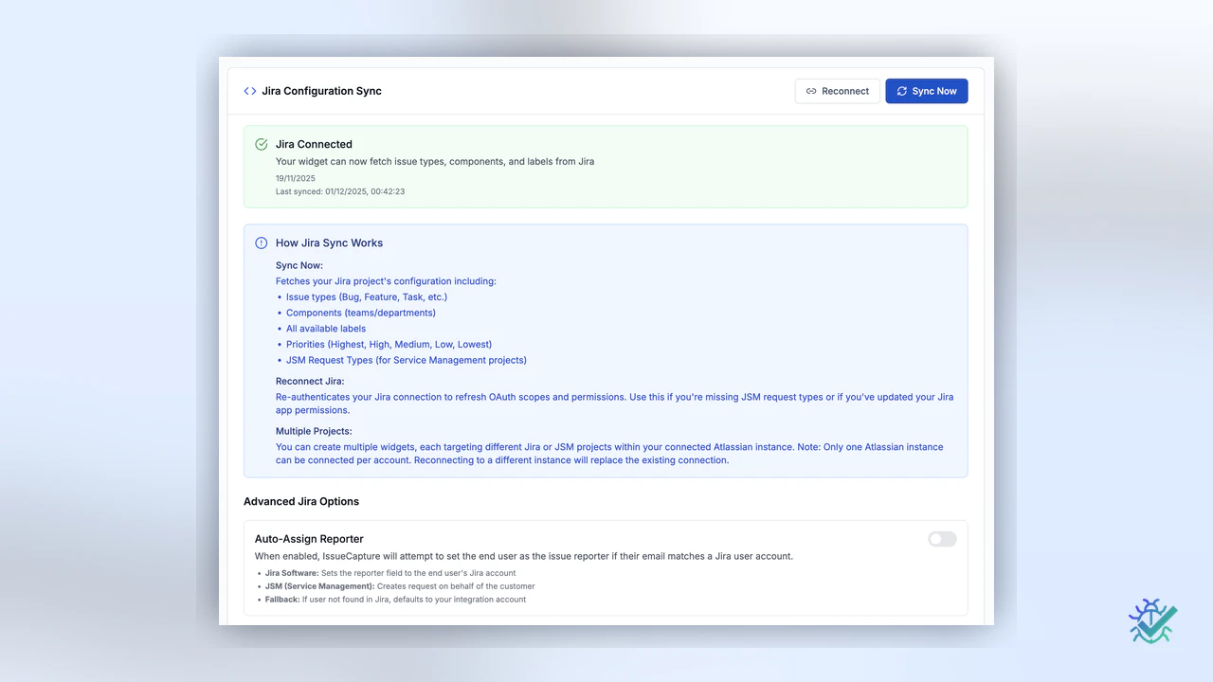The image size is (1213, 682).
Task: Enable the Auto-Assign Reporter toggle
Action: 942,539
